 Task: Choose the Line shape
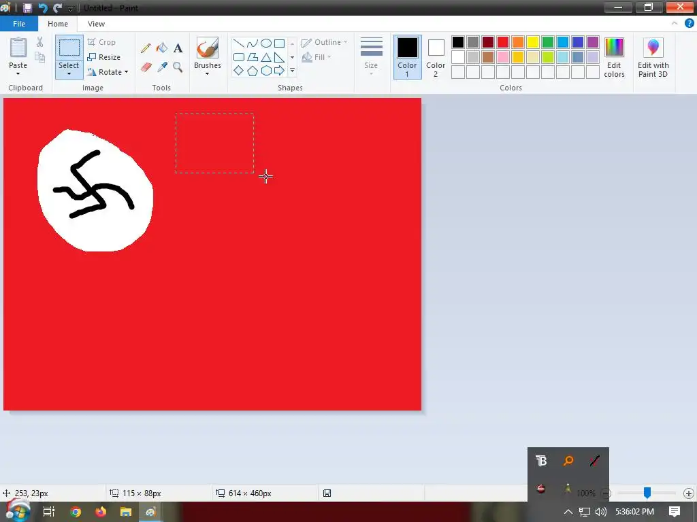coord(239,43)
